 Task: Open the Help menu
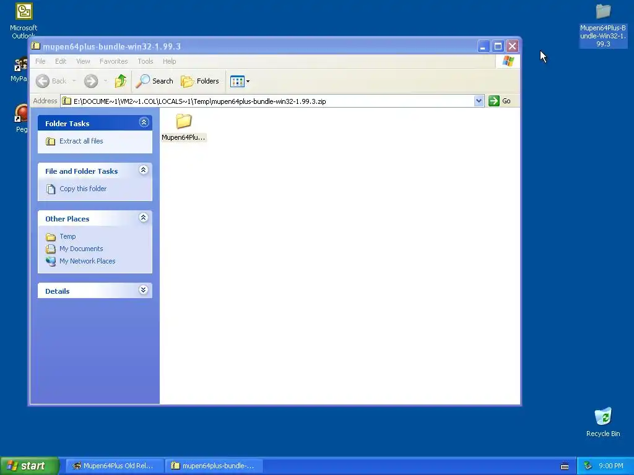click(x=170, y=61)
